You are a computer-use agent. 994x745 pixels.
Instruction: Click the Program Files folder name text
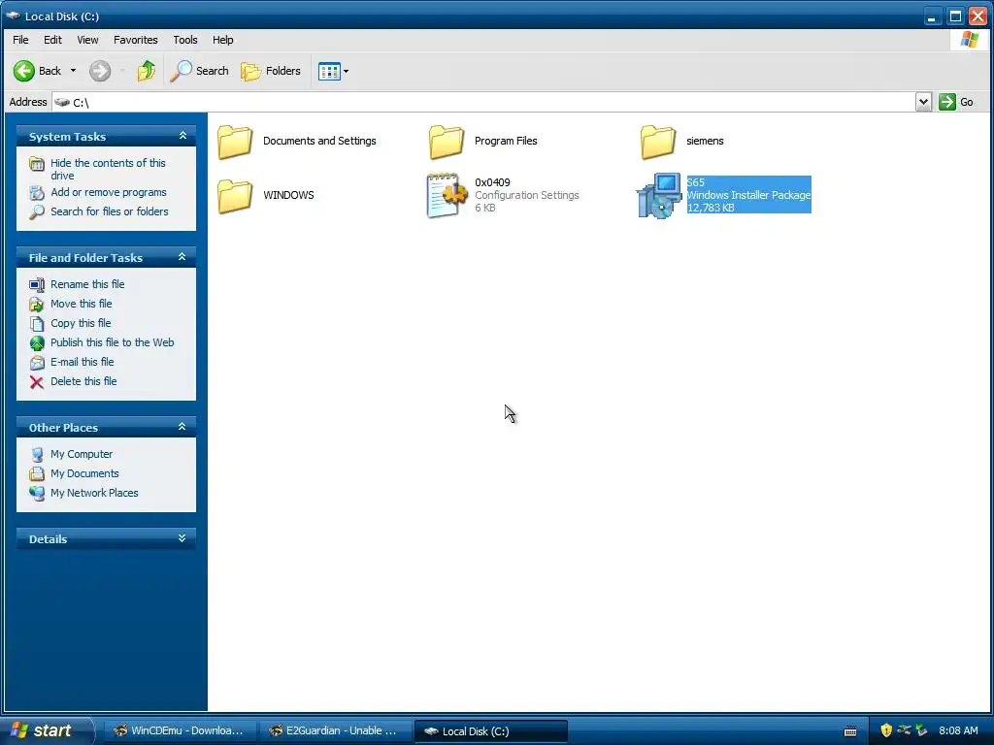point(506,141)
